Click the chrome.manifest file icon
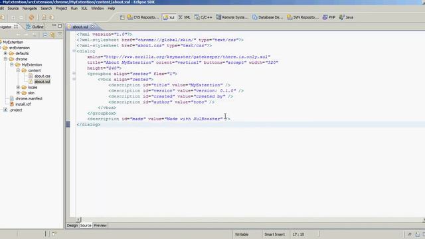 click(12, 98)
